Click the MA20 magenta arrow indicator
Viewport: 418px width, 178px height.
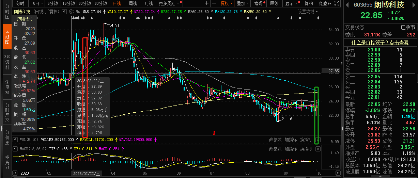click(x=158, y=12)
